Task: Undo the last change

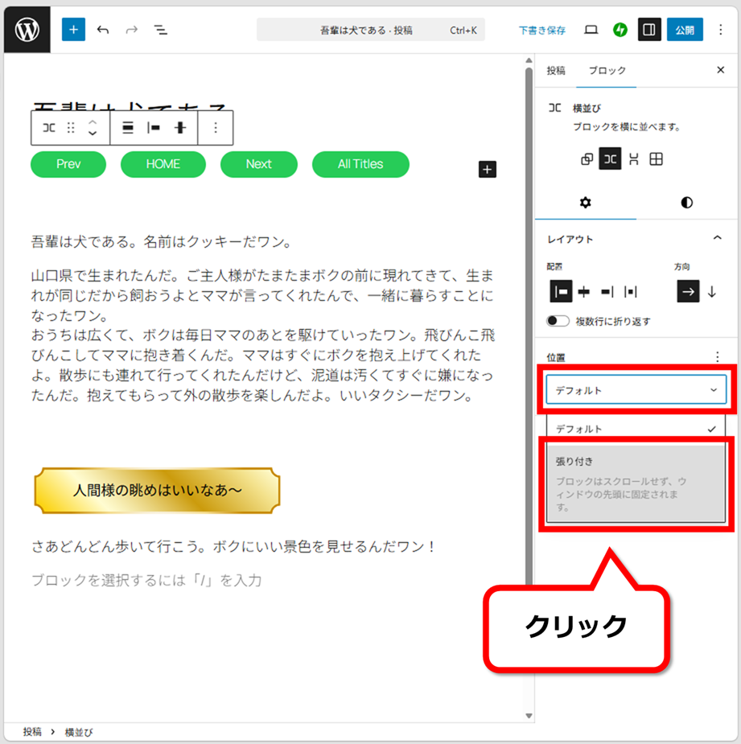Action: coord(103,30)
